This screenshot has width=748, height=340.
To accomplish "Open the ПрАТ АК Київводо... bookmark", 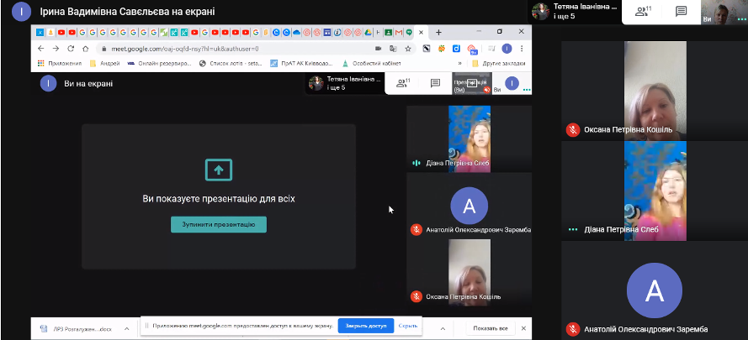I will tap(302, 63).
